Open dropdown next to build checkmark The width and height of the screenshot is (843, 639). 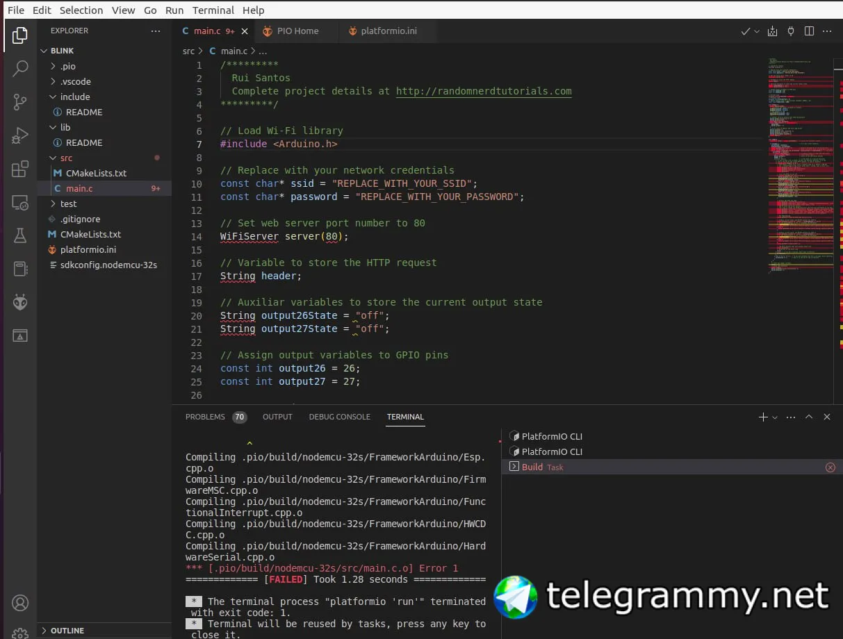coord(757,31)
